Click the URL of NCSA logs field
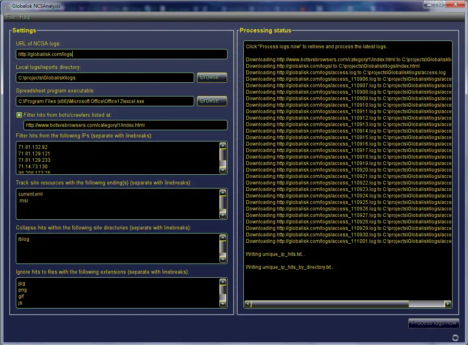Viewport: 468px width, 345px height. click(x=121, y=54)
